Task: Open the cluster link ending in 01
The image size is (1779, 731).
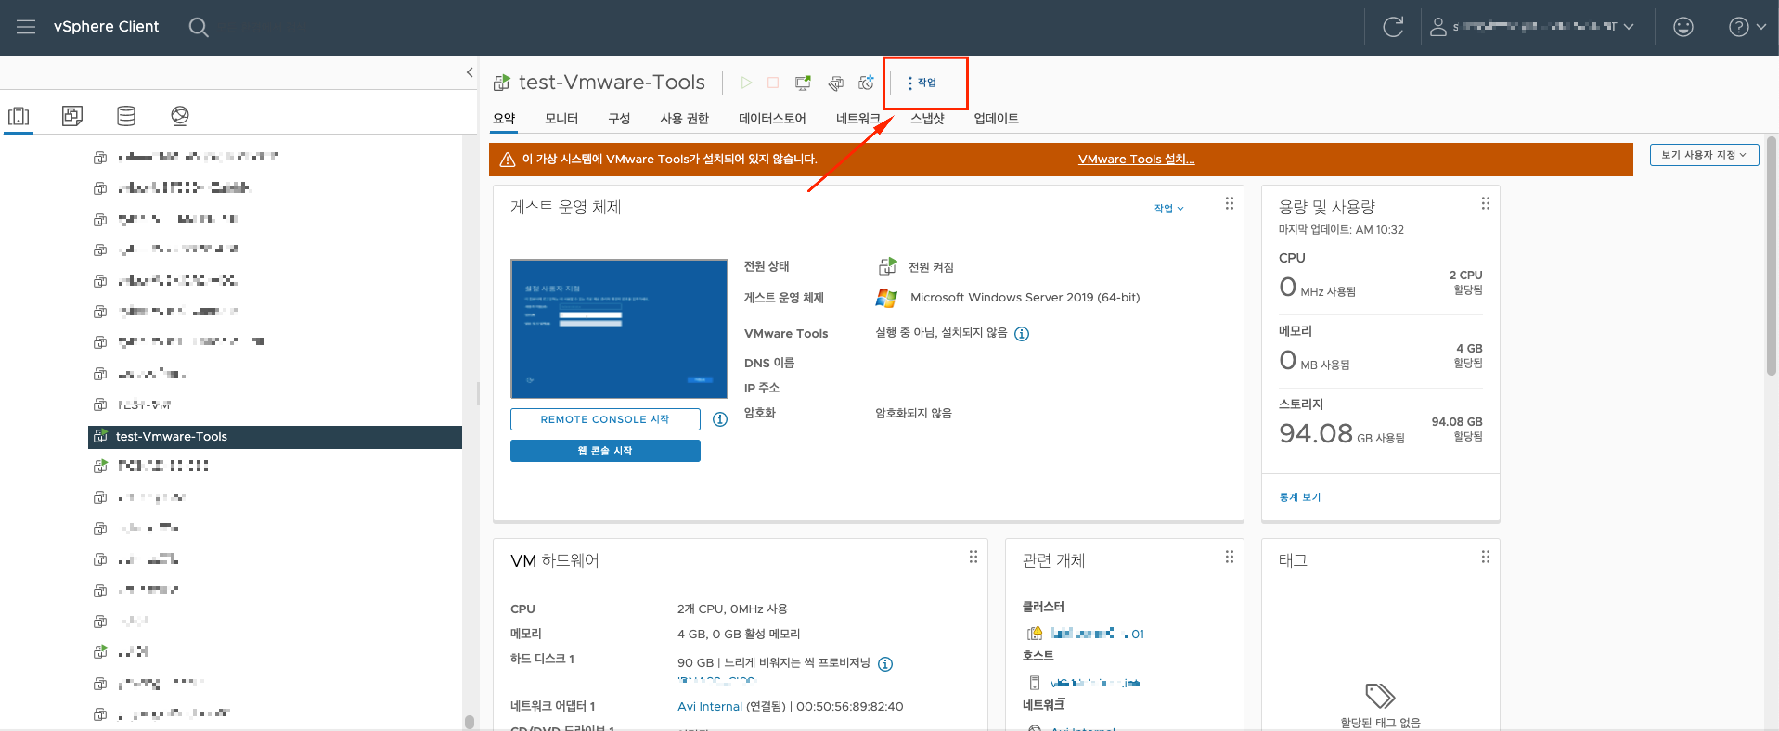Action: pyautogui.click(x=1097, y=634)
